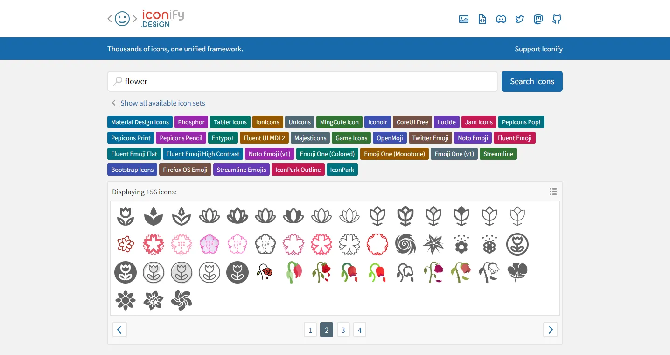Click Support Iconify in the blue bar
Screen dimensions: 670x355
538,49
